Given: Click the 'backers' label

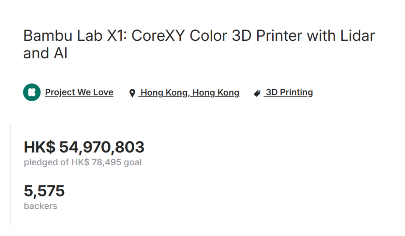Looking at the screenshot, I should click(40, 206).
